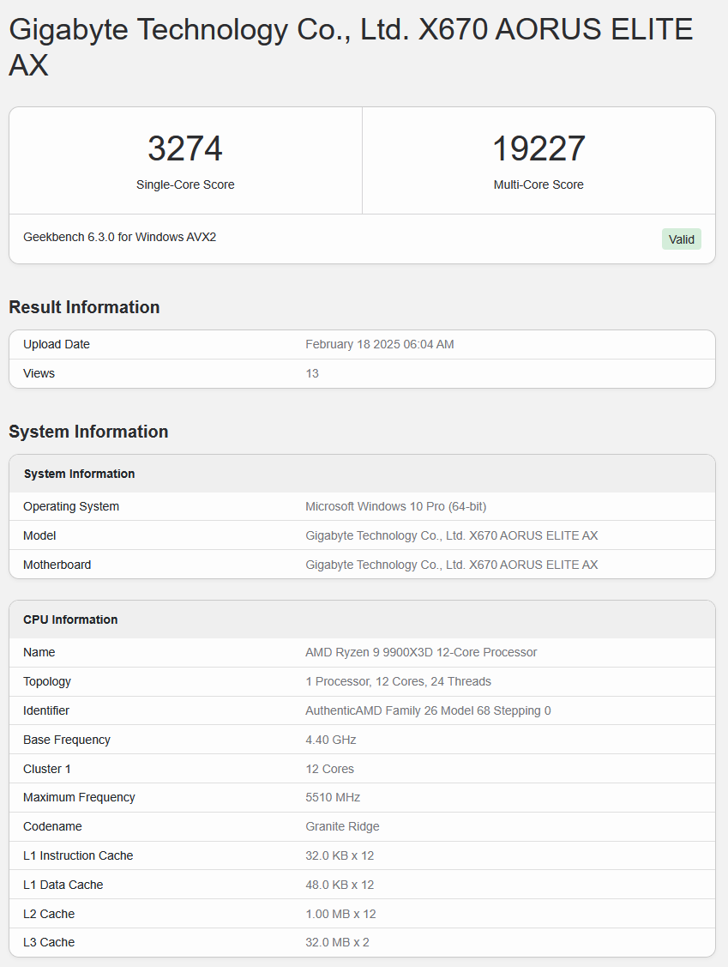Click the Views count value 13
The height and width of the screenshot is (967, 728).
click(312, 373)
